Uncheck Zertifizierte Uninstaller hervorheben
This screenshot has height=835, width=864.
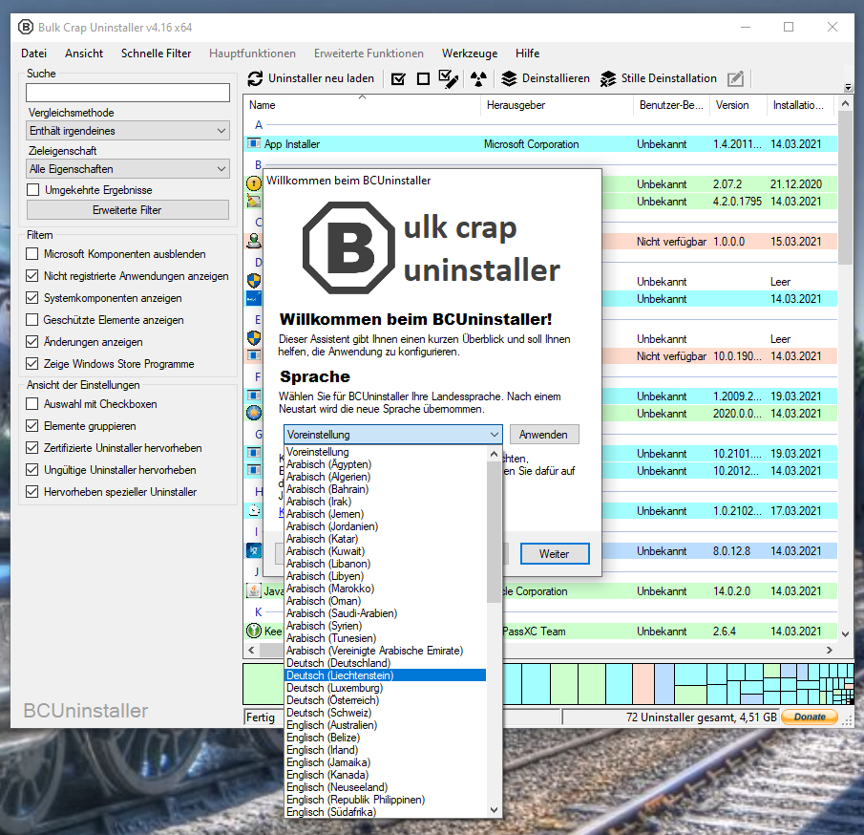click(32, 448)
